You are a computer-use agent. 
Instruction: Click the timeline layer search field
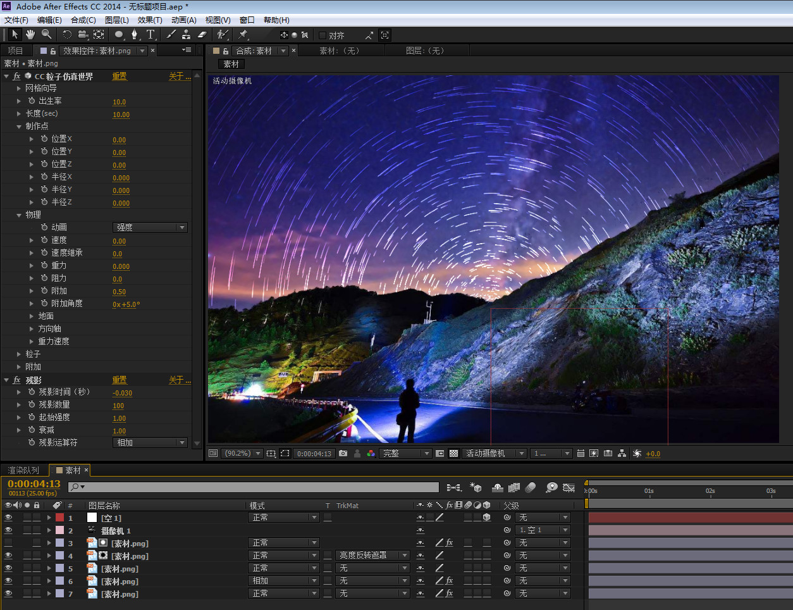pos(253,487)
